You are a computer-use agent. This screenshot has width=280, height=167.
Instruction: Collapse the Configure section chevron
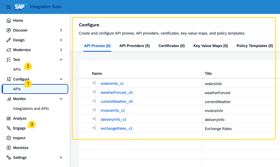point(61,79)
